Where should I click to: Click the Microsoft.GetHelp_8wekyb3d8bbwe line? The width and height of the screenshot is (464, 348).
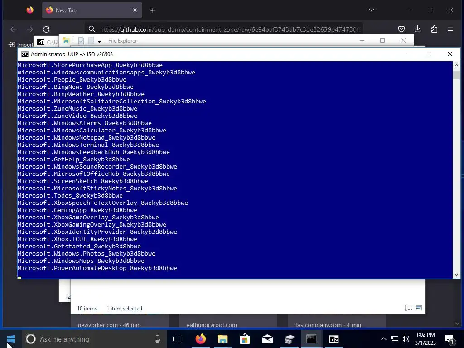(x=74, y=159)
